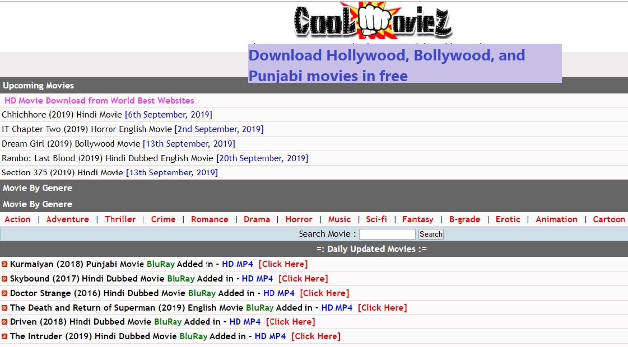
Task: Click [Click Here] on Driven row
Action: pyautogui.click(x=290, y=322)
